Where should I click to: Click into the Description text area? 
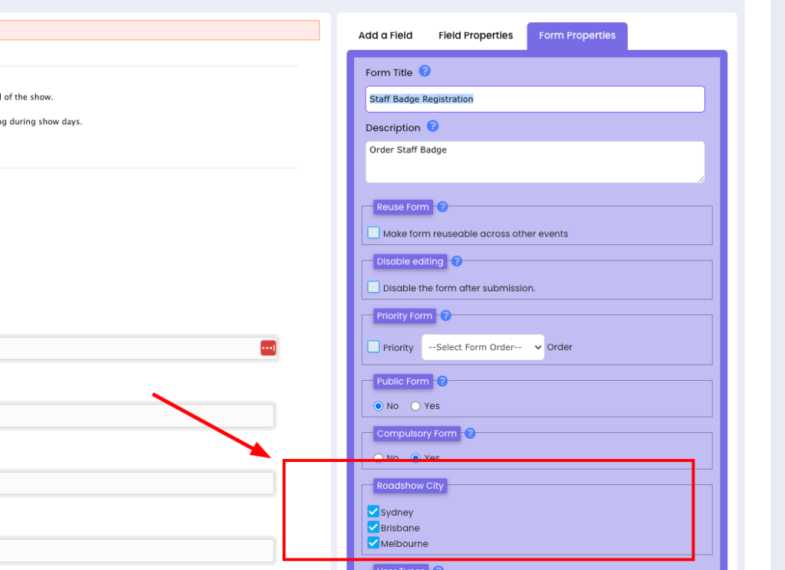[x=534, y=162]
